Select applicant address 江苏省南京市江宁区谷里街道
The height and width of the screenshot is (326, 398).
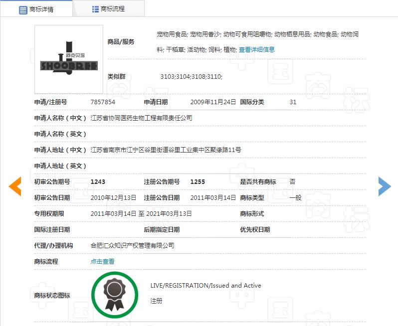pos(130,150)
